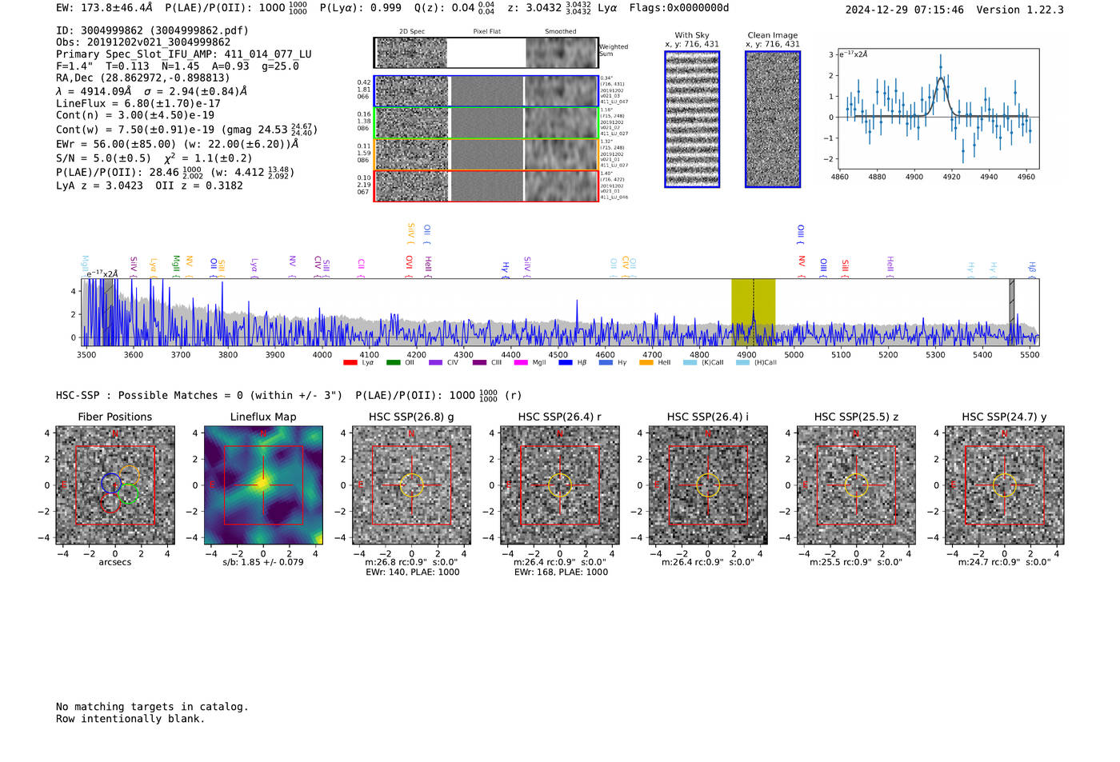Click the P(Lyα): 0.999 header value
Screen dimensions: 1120x762
click(x=361, y=8)
